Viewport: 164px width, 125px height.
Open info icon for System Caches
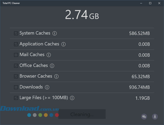54,33
